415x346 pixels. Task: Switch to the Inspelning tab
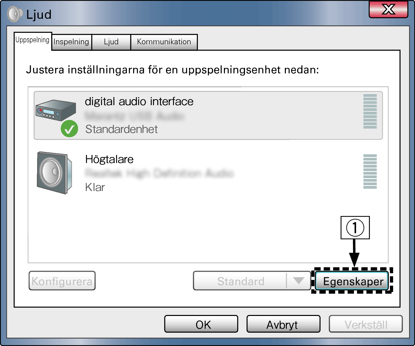coord(71,42)
